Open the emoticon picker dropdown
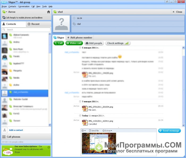 click(84, 131)
